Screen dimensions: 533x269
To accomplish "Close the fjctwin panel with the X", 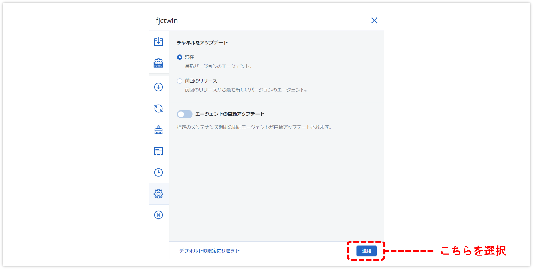I will coord(374,20).
